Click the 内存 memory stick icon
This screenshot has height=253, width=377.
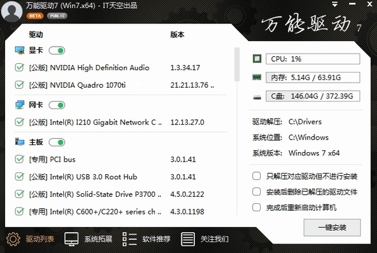tap(257, 78)
